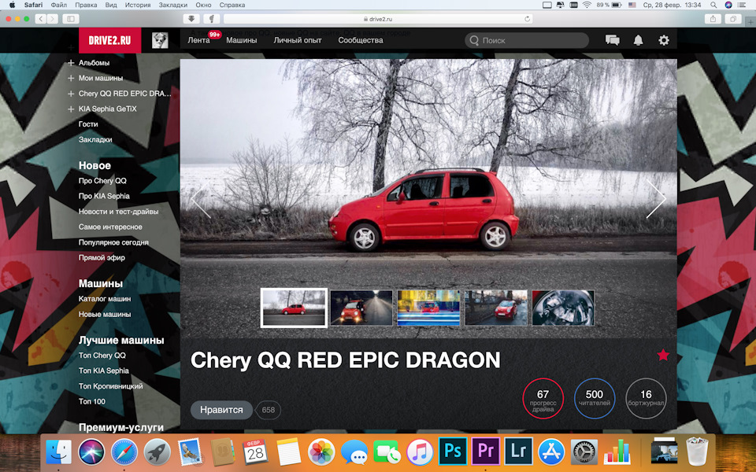Open iTunes in the Dock
The image size is (756, 472).
pyautogui.click(x=420, y=452)
